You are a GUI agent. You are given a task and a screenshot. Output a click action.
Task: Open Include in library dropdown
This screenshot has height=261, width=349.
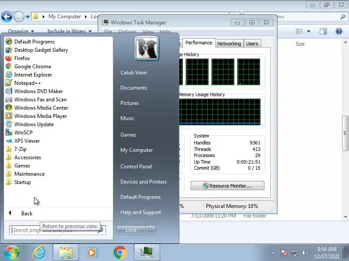pos(69,31)
